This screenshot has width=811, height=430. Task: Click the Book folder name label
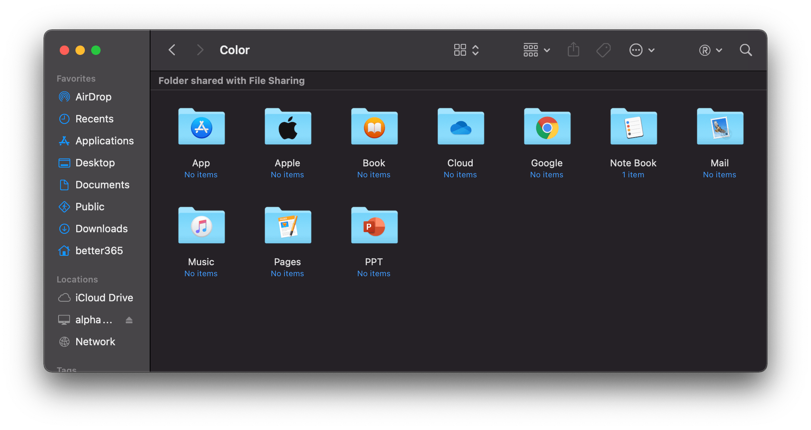click(x=374, y=163)
